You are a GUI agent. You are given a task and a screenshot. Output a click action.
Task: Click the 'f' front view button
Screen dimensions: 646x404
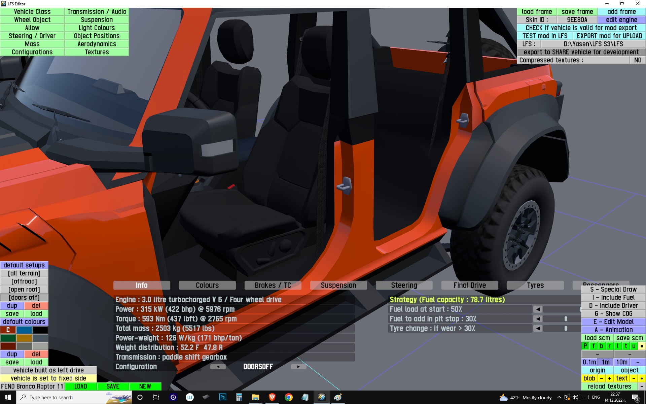coord(593,346)
